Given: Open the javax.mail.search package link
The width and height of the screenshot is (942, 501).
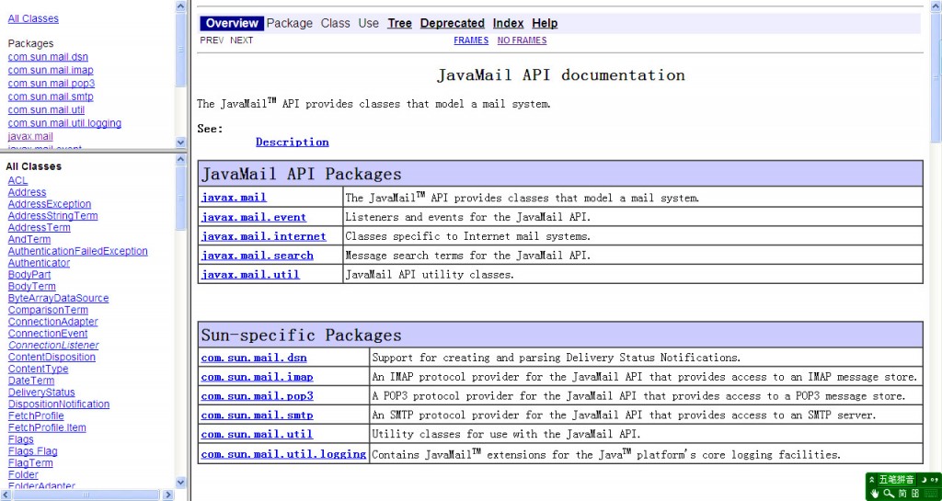Looking at the screenshot, I should click(x=258, y=255).
